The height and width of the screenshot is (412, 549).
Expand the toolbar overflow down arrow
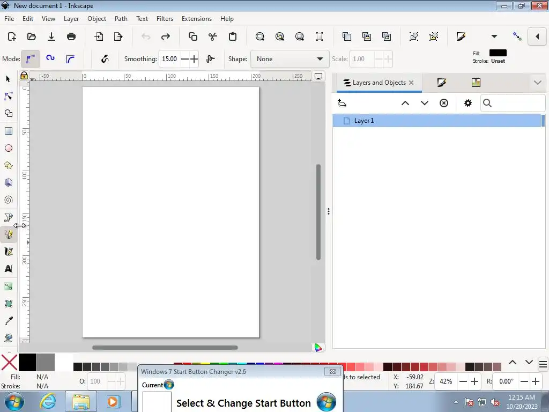494,36
